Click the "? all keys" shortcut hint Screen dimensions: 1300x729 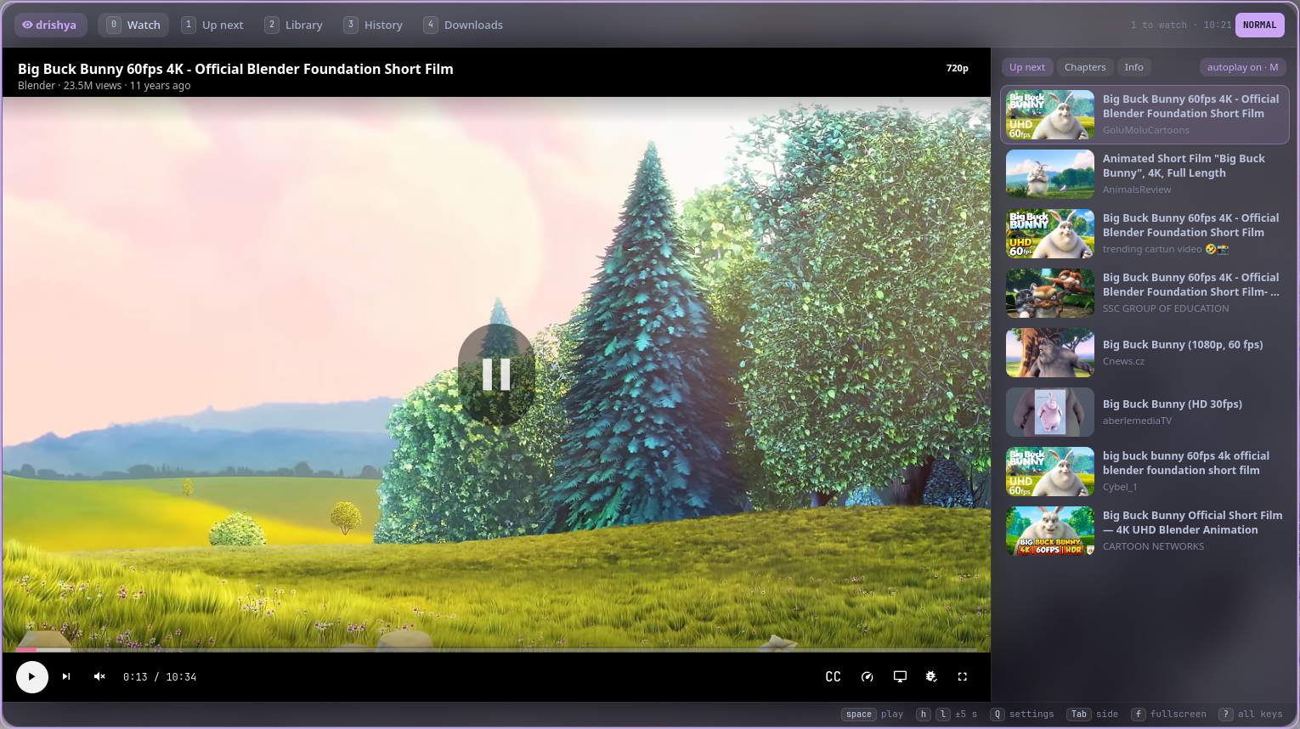coord(1251,715)
